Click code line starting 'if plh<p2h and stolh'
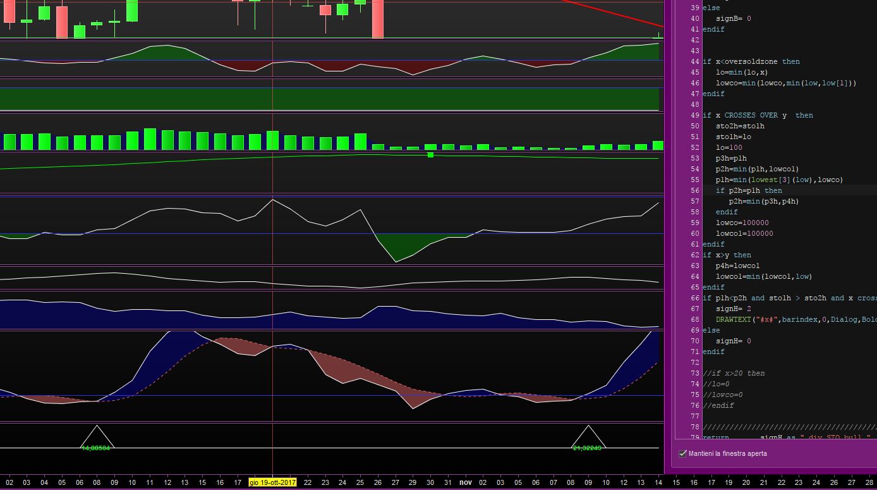This screenshot has width=877, height=490. coord(789,298)
